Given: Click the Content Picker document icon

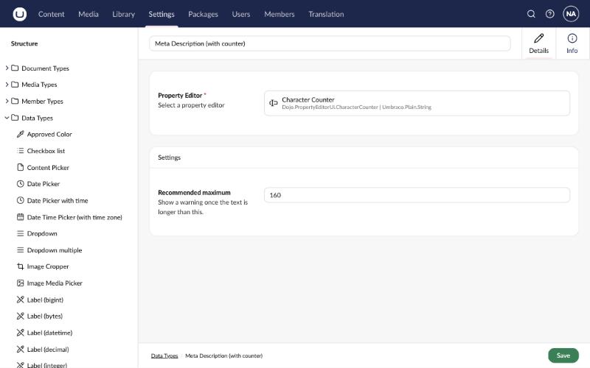Looking at the screenshot, I should (21, 167).
